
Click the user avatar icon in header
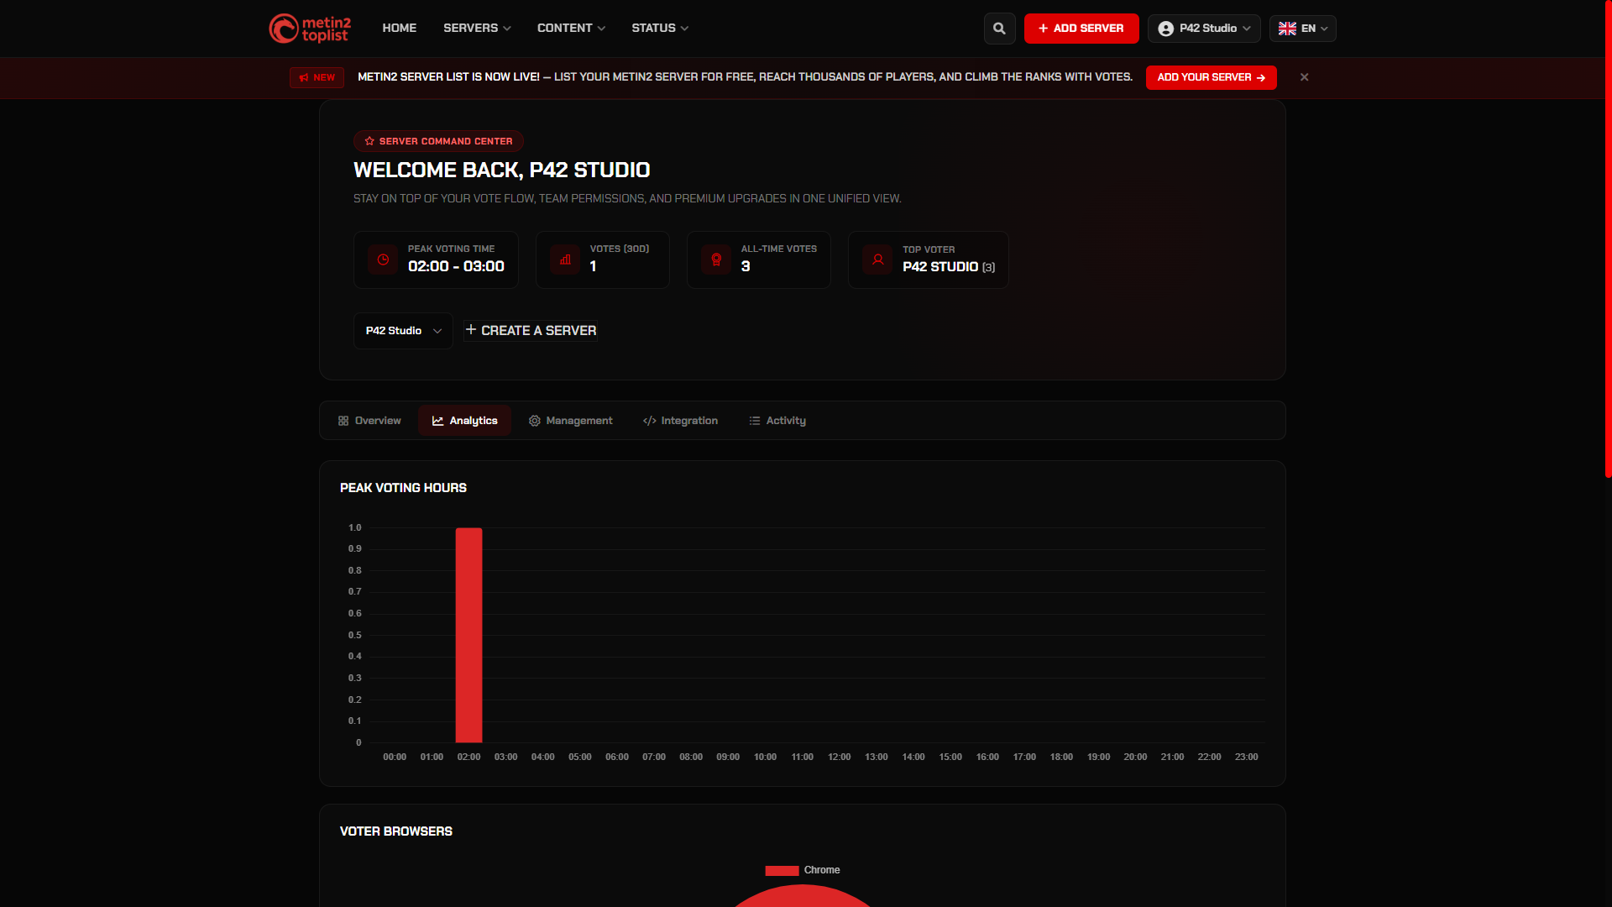pos(1165,29)
